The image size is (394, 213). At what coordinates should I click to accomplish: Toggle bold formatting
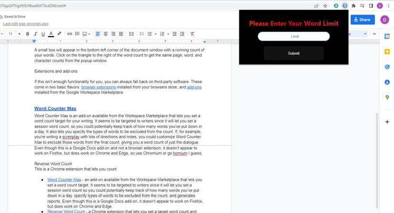click(x=28, y=34)
